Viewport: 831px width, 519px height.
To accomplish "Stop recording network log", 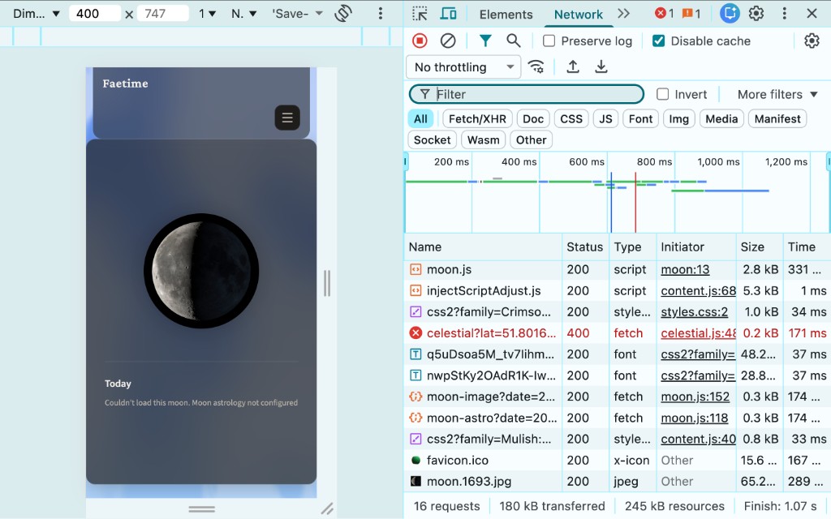I will tap(420, 41).
